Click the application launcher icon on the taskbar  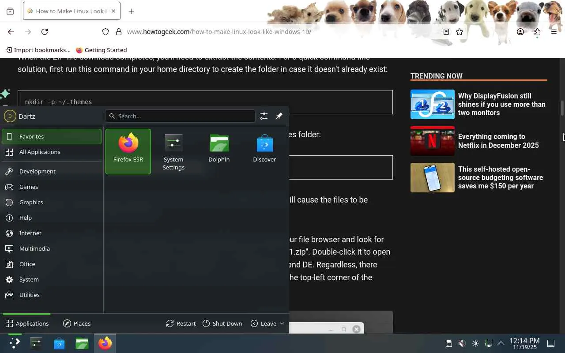click(x=15, y=343)
